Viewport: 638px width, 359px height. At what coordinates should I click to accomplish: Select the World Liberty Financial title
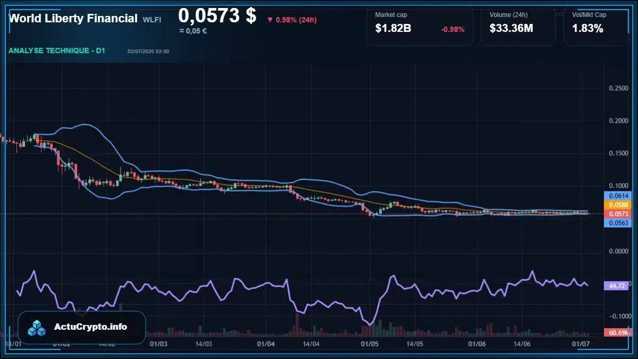(x=73, y=18)
